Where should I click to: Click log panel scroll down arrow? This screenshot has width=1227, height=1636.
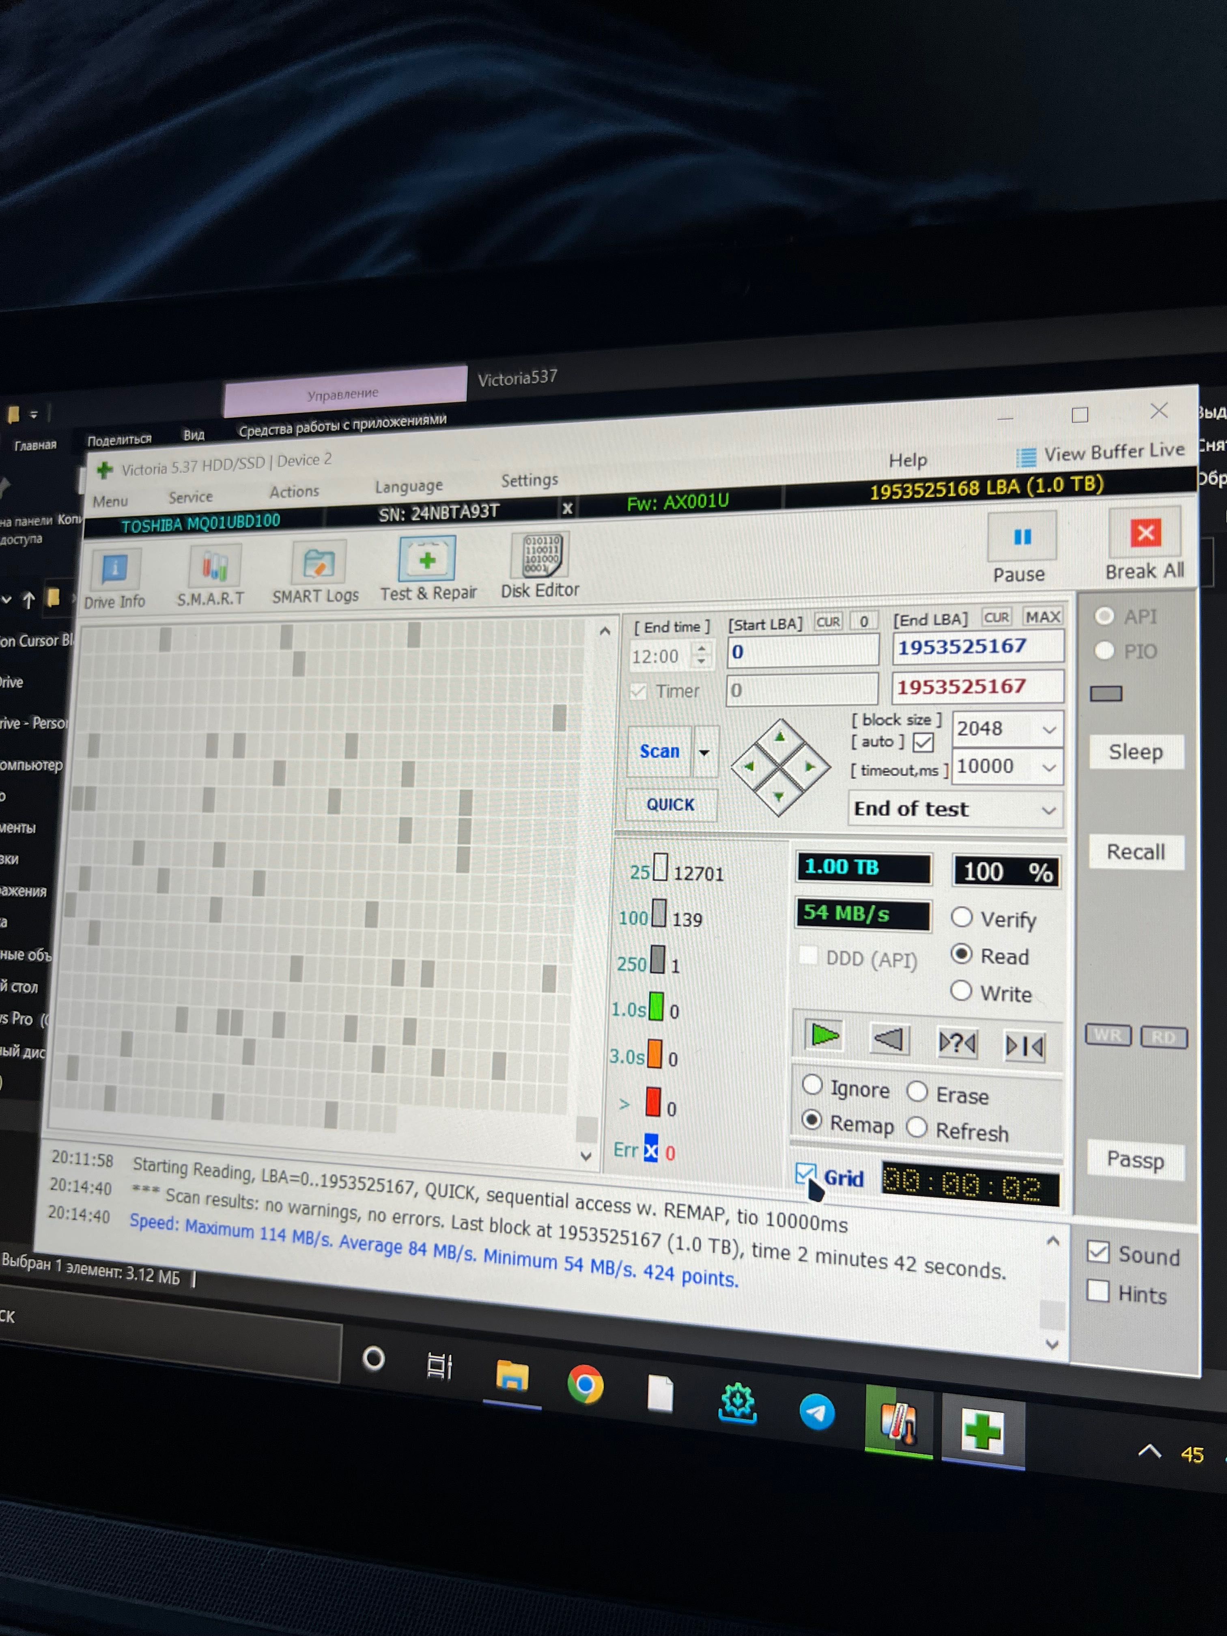click(1053, 1345)
